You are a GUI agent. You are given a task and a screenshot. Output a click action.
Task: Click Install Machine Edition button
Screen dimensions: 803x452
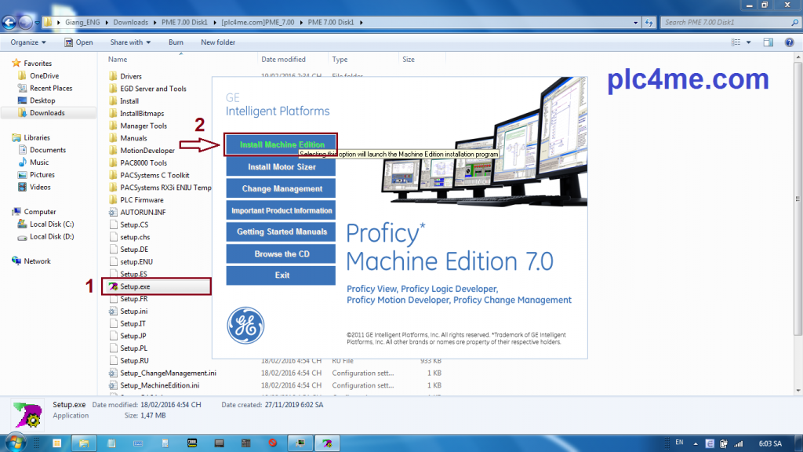pos(281,144)
